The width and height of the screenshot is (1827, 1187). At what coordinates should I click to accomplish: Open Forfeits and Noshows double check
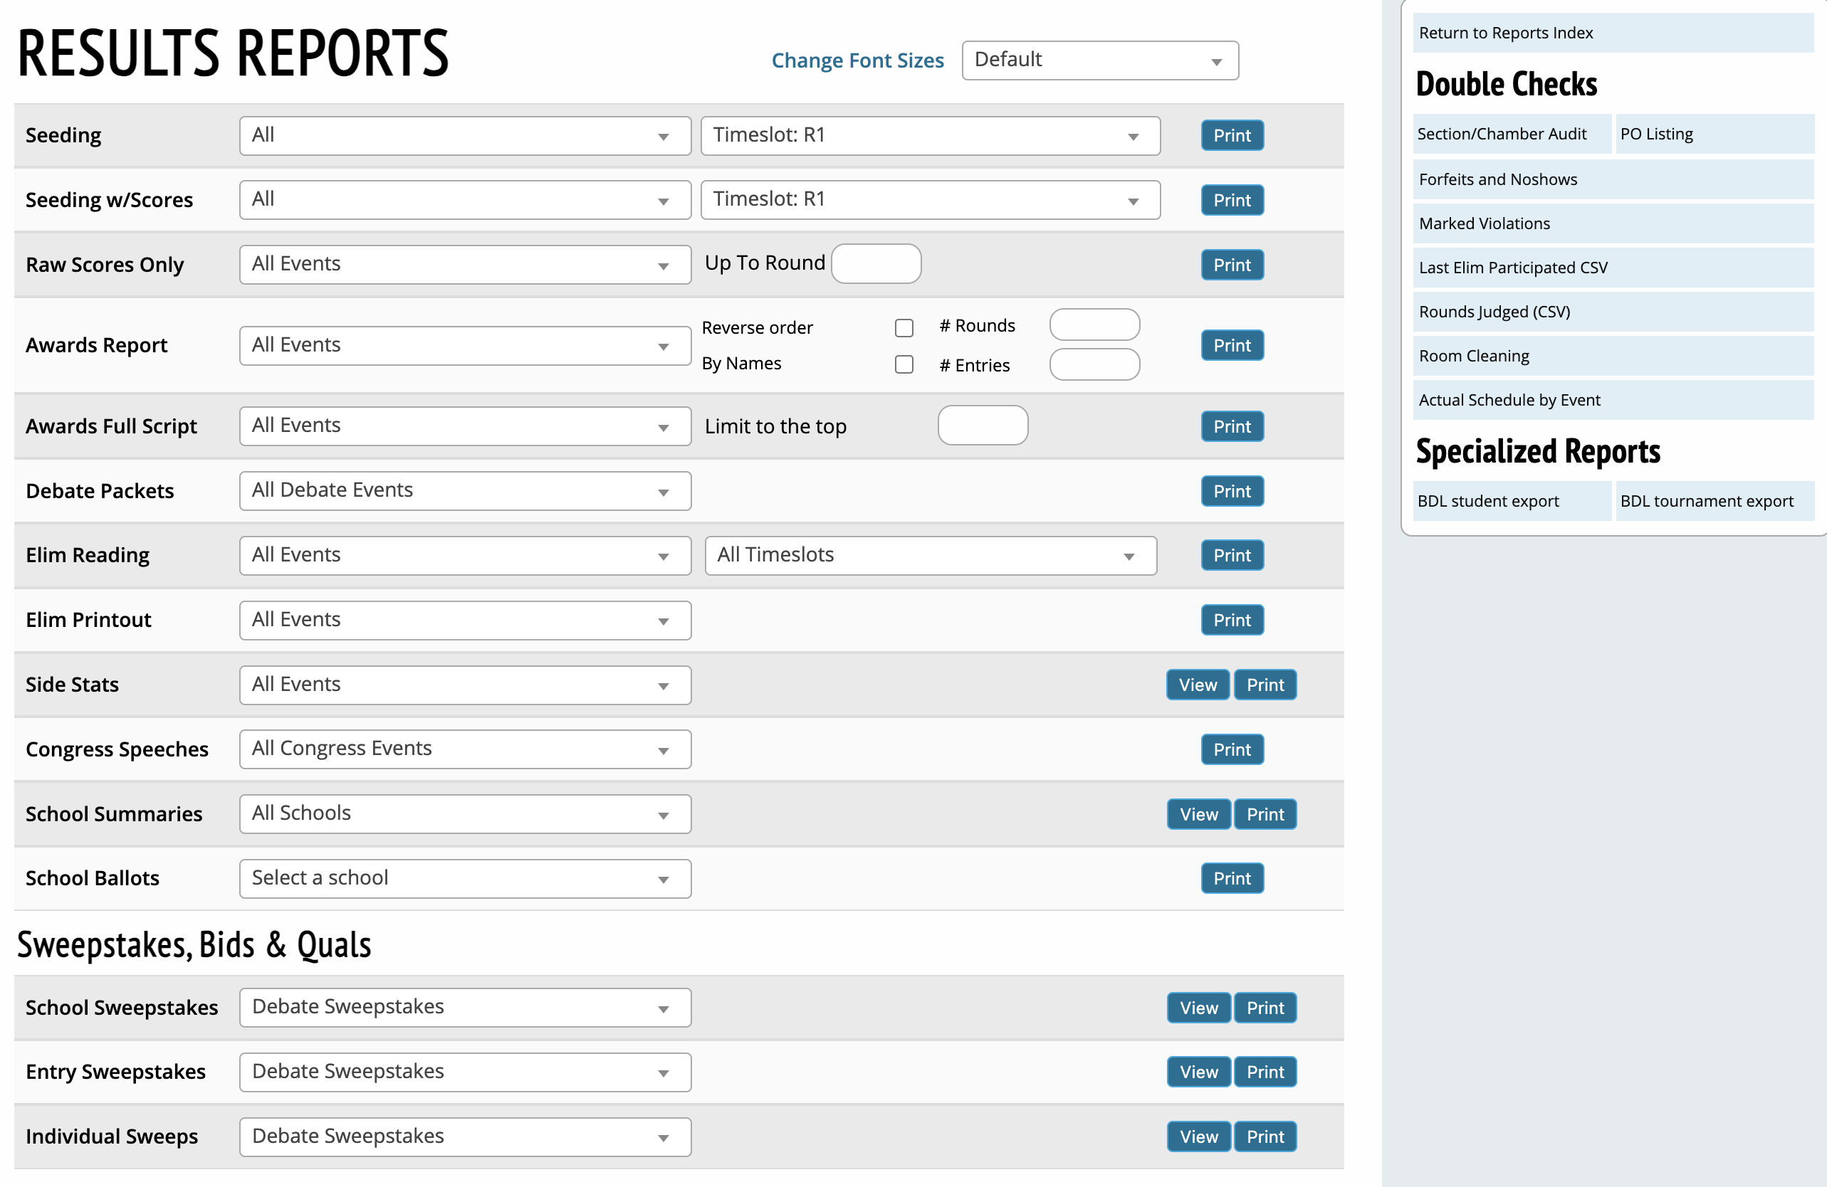pyautogui.click(x=1497, y=179)
